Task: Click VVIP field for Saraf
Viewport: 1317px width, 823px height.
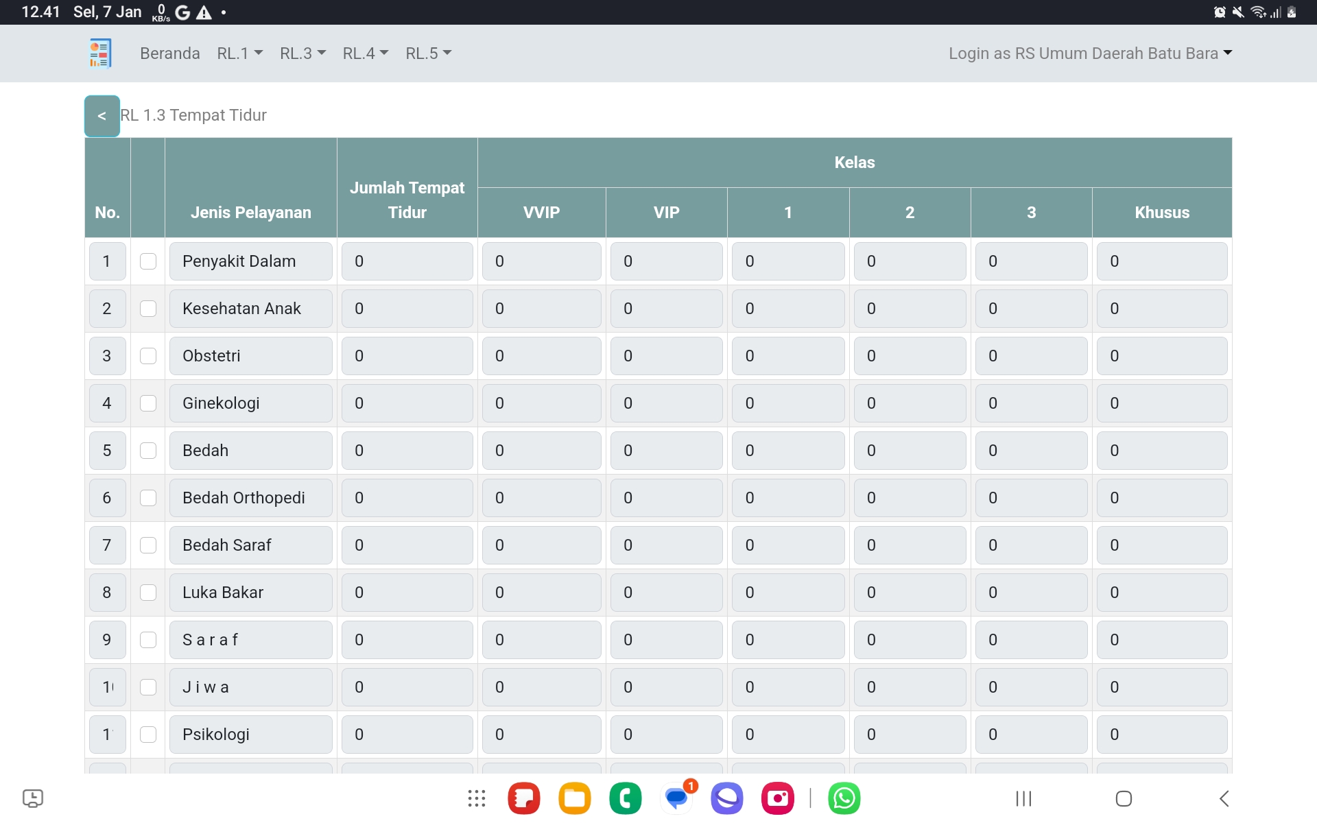Action: point(542,640)
